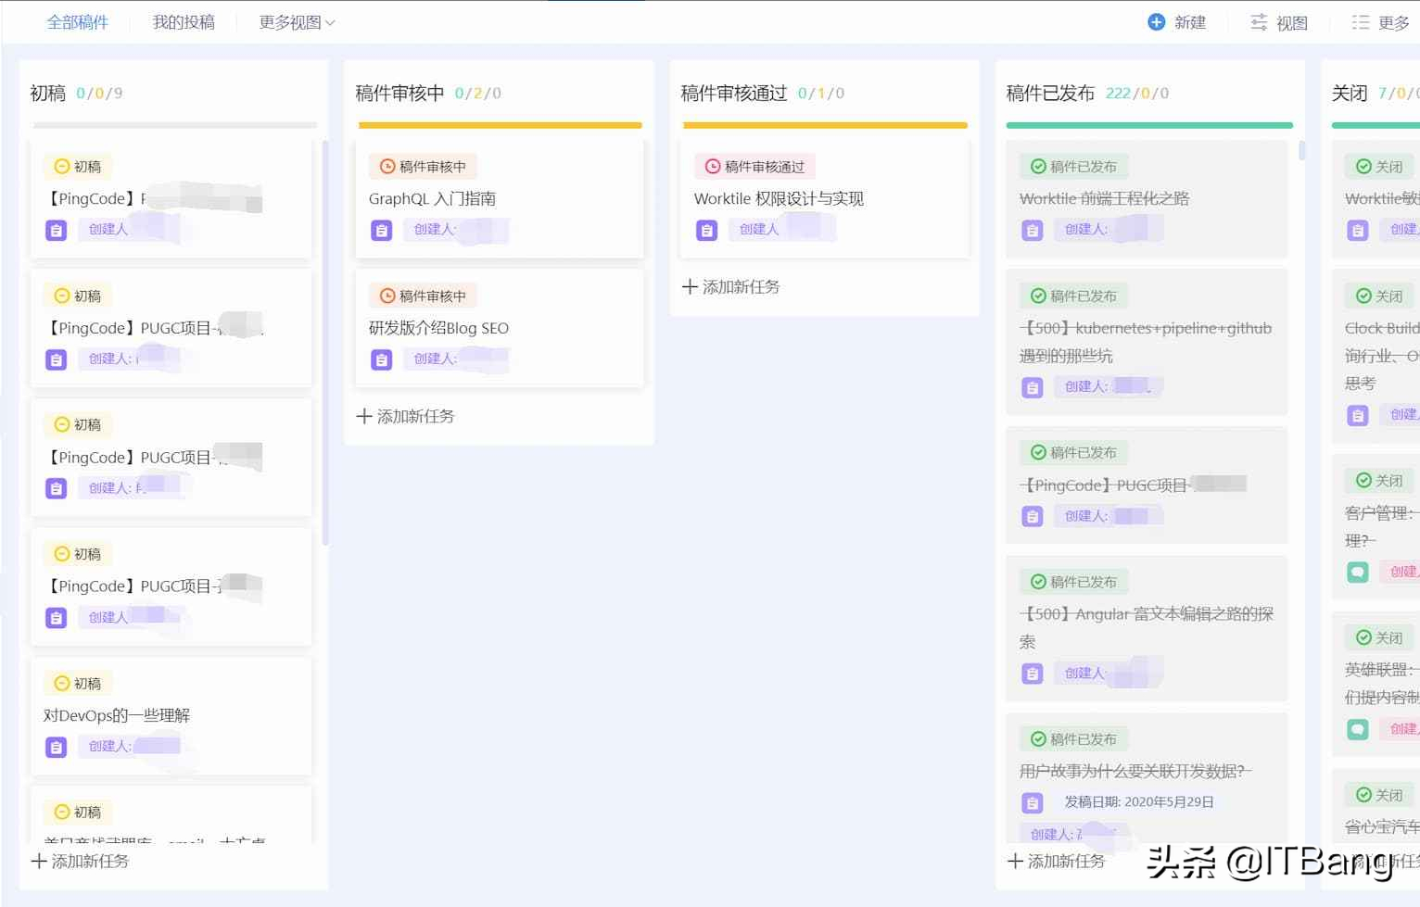This screenshot has width=1420, height=907.
Task: Click the 关闭 column title
Action: click(x=1350, y=94)
